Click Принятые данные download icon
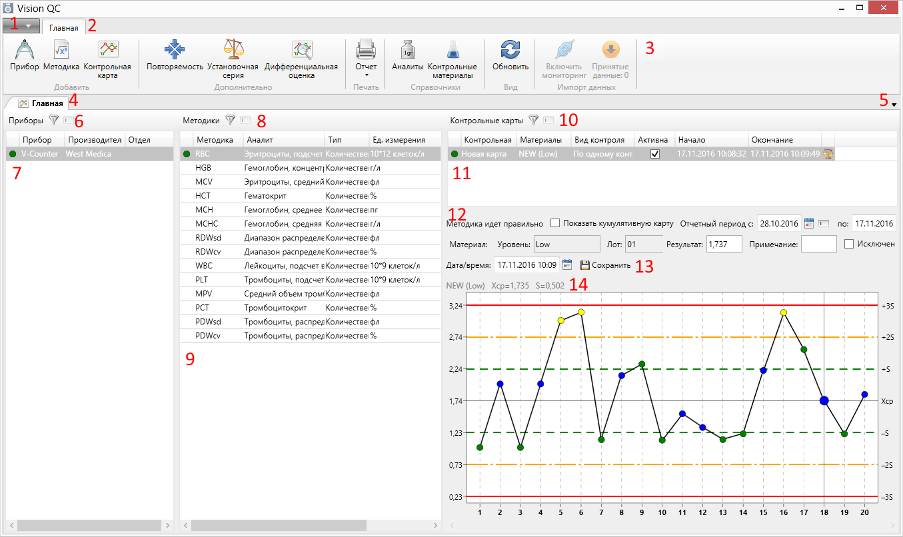The width and height of the screenshot is (903, 537). click(611, 51)
